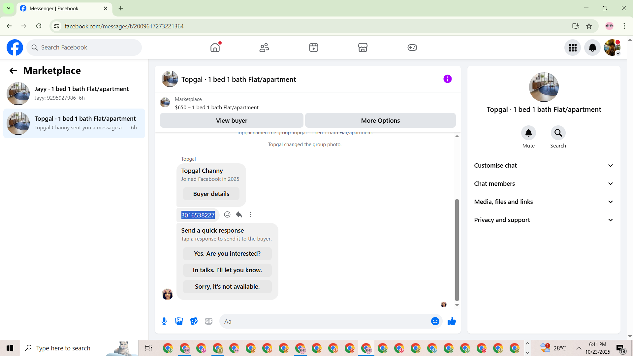This screenshot has height=356, width=633.
Task: Choose a sticker icon in composer
Action: click(194, 321)
